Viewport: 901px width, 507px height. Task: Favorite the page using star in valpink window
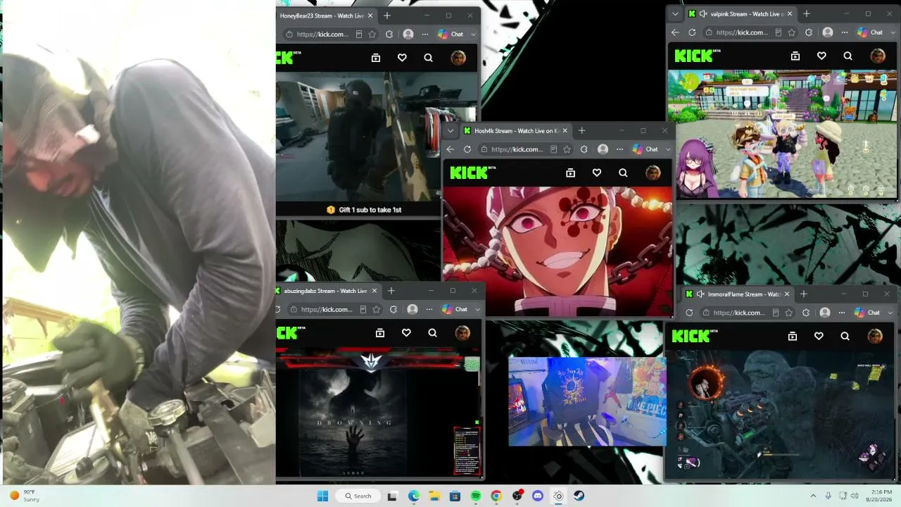coord(792,32)
